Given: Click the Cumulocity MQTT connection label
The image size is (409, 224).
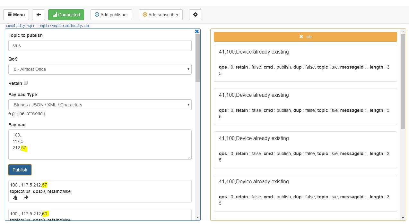Looking at the screenshot, I should coord(48,26).
